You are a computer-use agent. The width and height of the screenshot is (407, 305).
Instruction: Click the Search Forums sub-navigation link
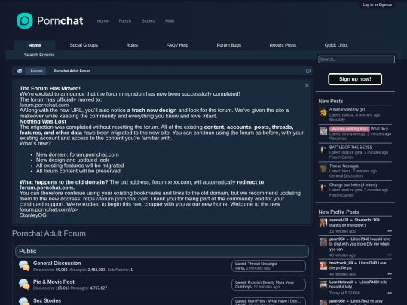coord(39,55)
